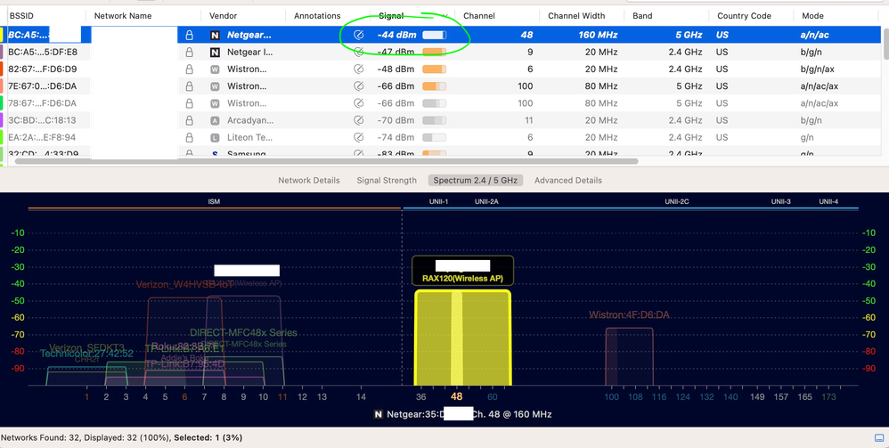Viewport: 889px width, 448px height.
Task: Click the signal strength bar in the -70 dBm row
Action: 435,120
